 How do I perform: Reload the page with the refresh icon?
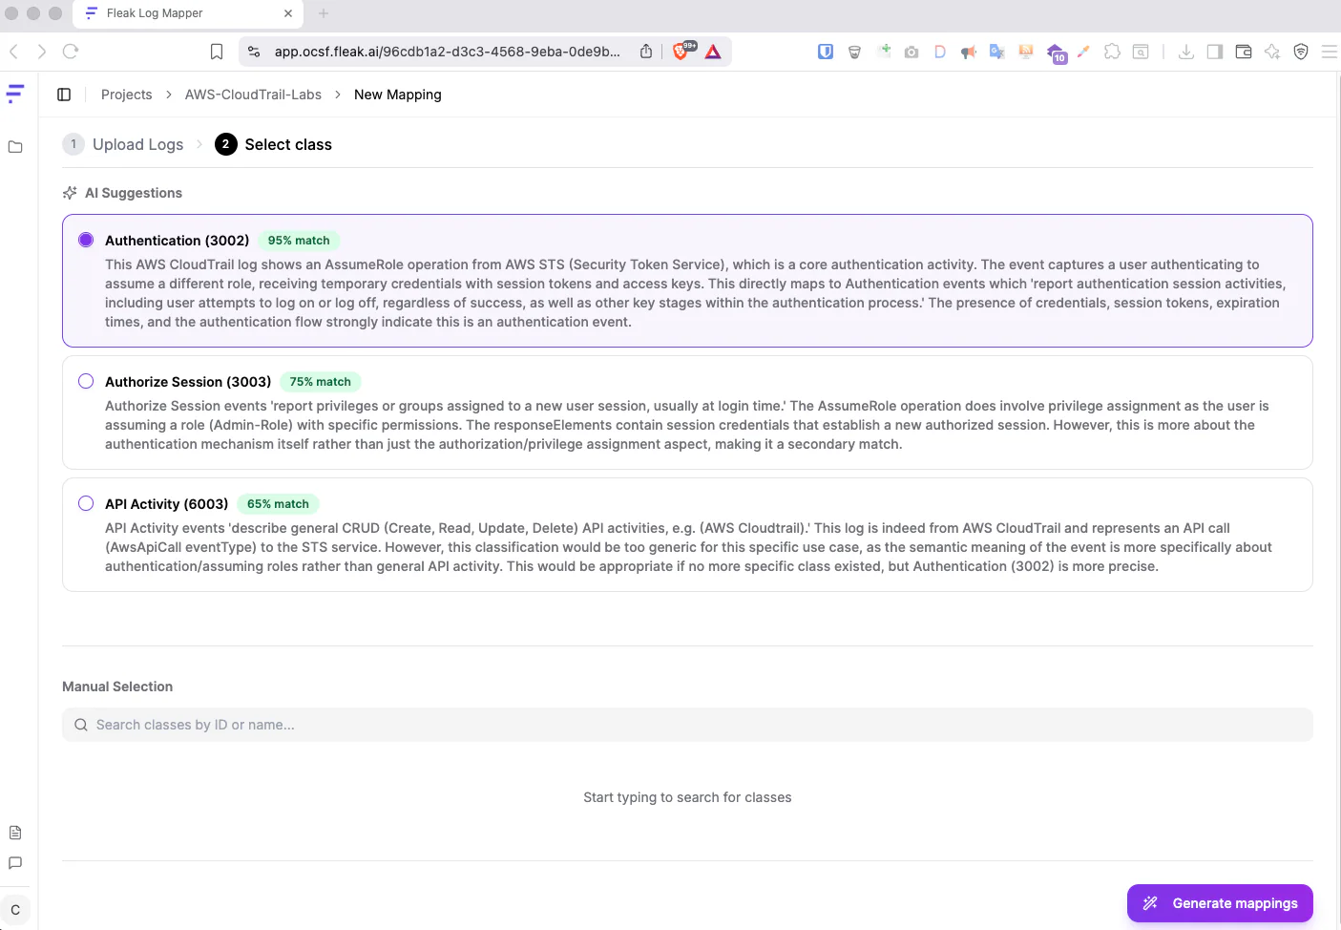71,52
